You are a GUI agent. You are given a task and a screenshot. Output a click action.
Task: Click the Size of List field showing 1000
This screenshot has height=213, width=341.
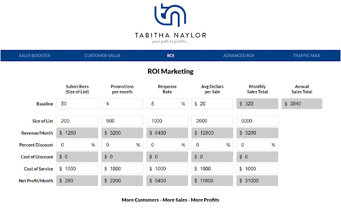pos(167,121)
